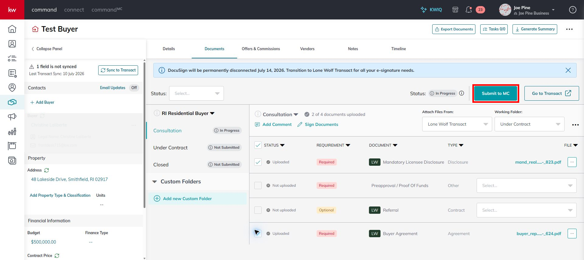Open the marketing megaphone icon in sidebar
This screenshot has height=260, width=584.
coord(12,117)
